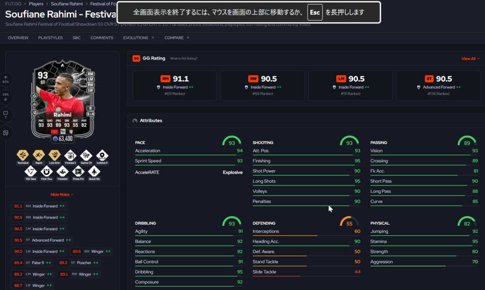485x290 pixels.
Task: Switch to the SBC tab
Action: click(76, 38)
